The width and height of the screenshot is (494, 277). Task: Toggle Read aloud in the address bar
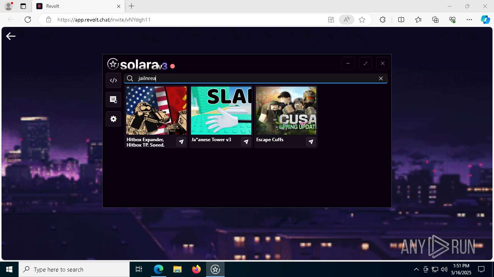[347, 20]
